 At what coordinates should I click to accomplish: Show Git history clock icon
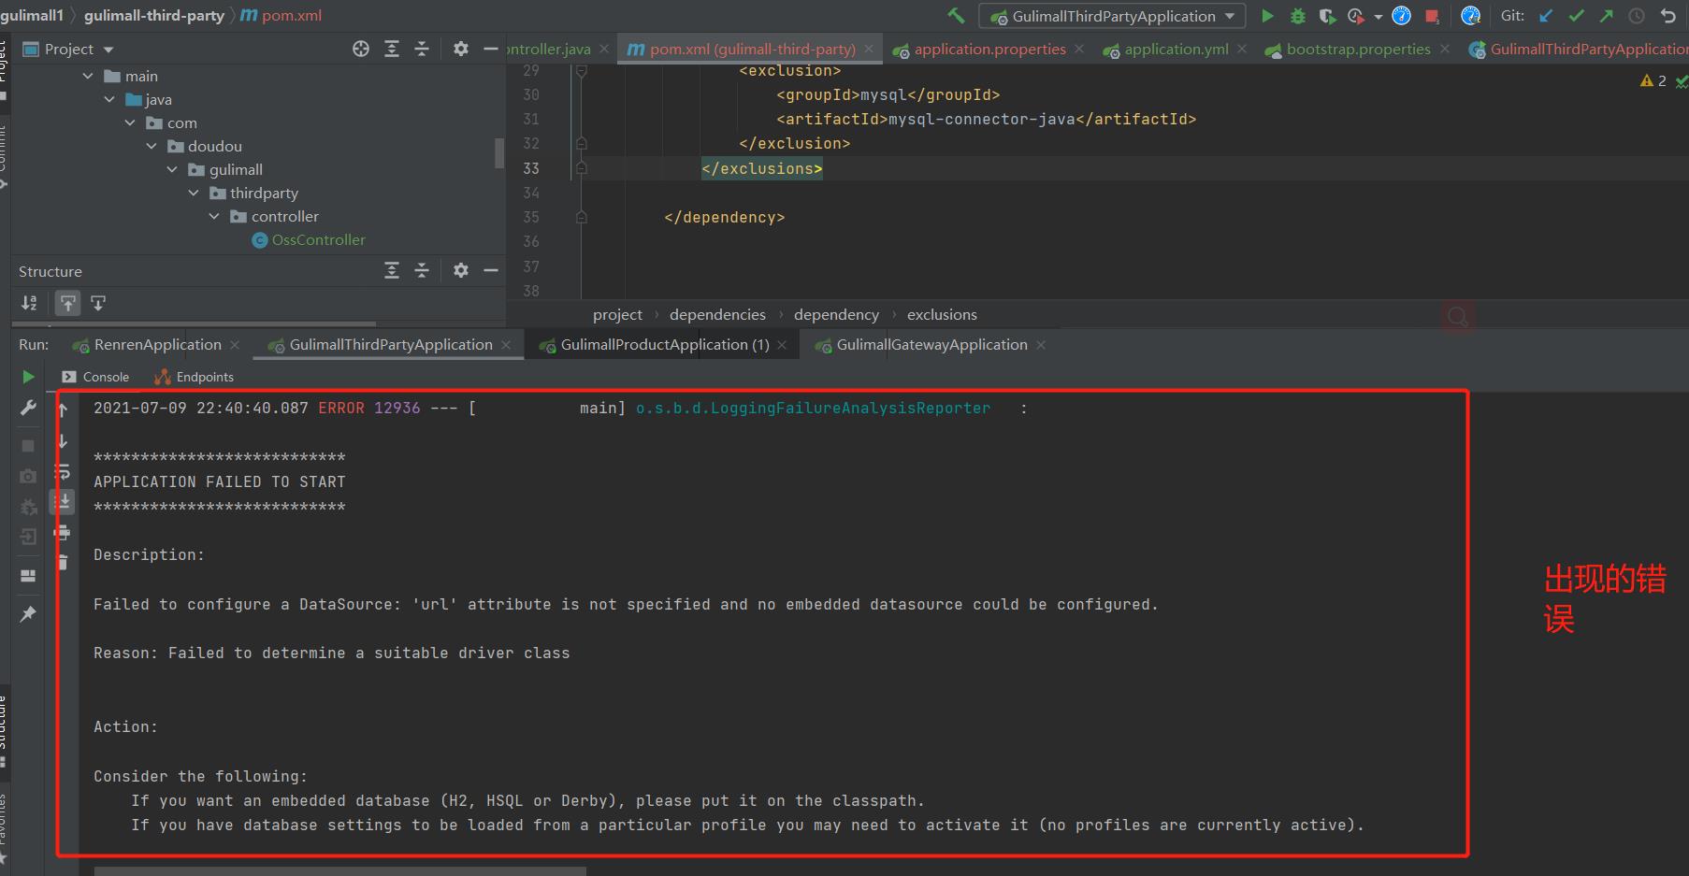[x=1637, y=16]
